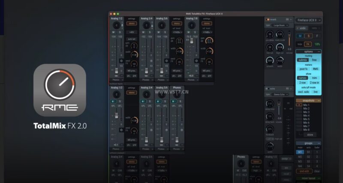Screen dimensions: 343x183
Task: Collapse the groups panel
Action: pos(319,143)
